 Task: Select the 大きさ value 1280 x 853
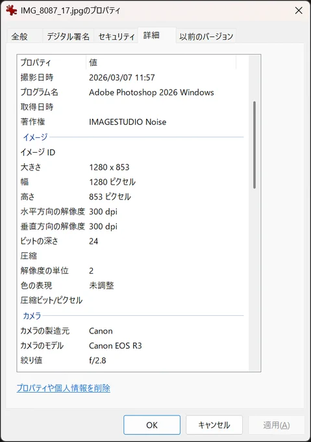[x=109, y=167]
